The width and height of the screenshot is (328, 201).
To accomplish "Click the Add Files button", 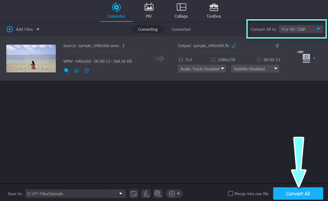I will click(23, 29).
